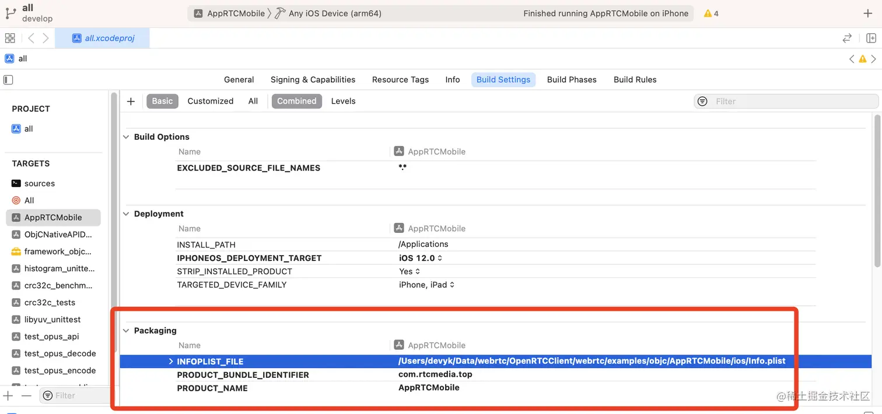Go forward with the right navigation arrow

pos(45,38)
